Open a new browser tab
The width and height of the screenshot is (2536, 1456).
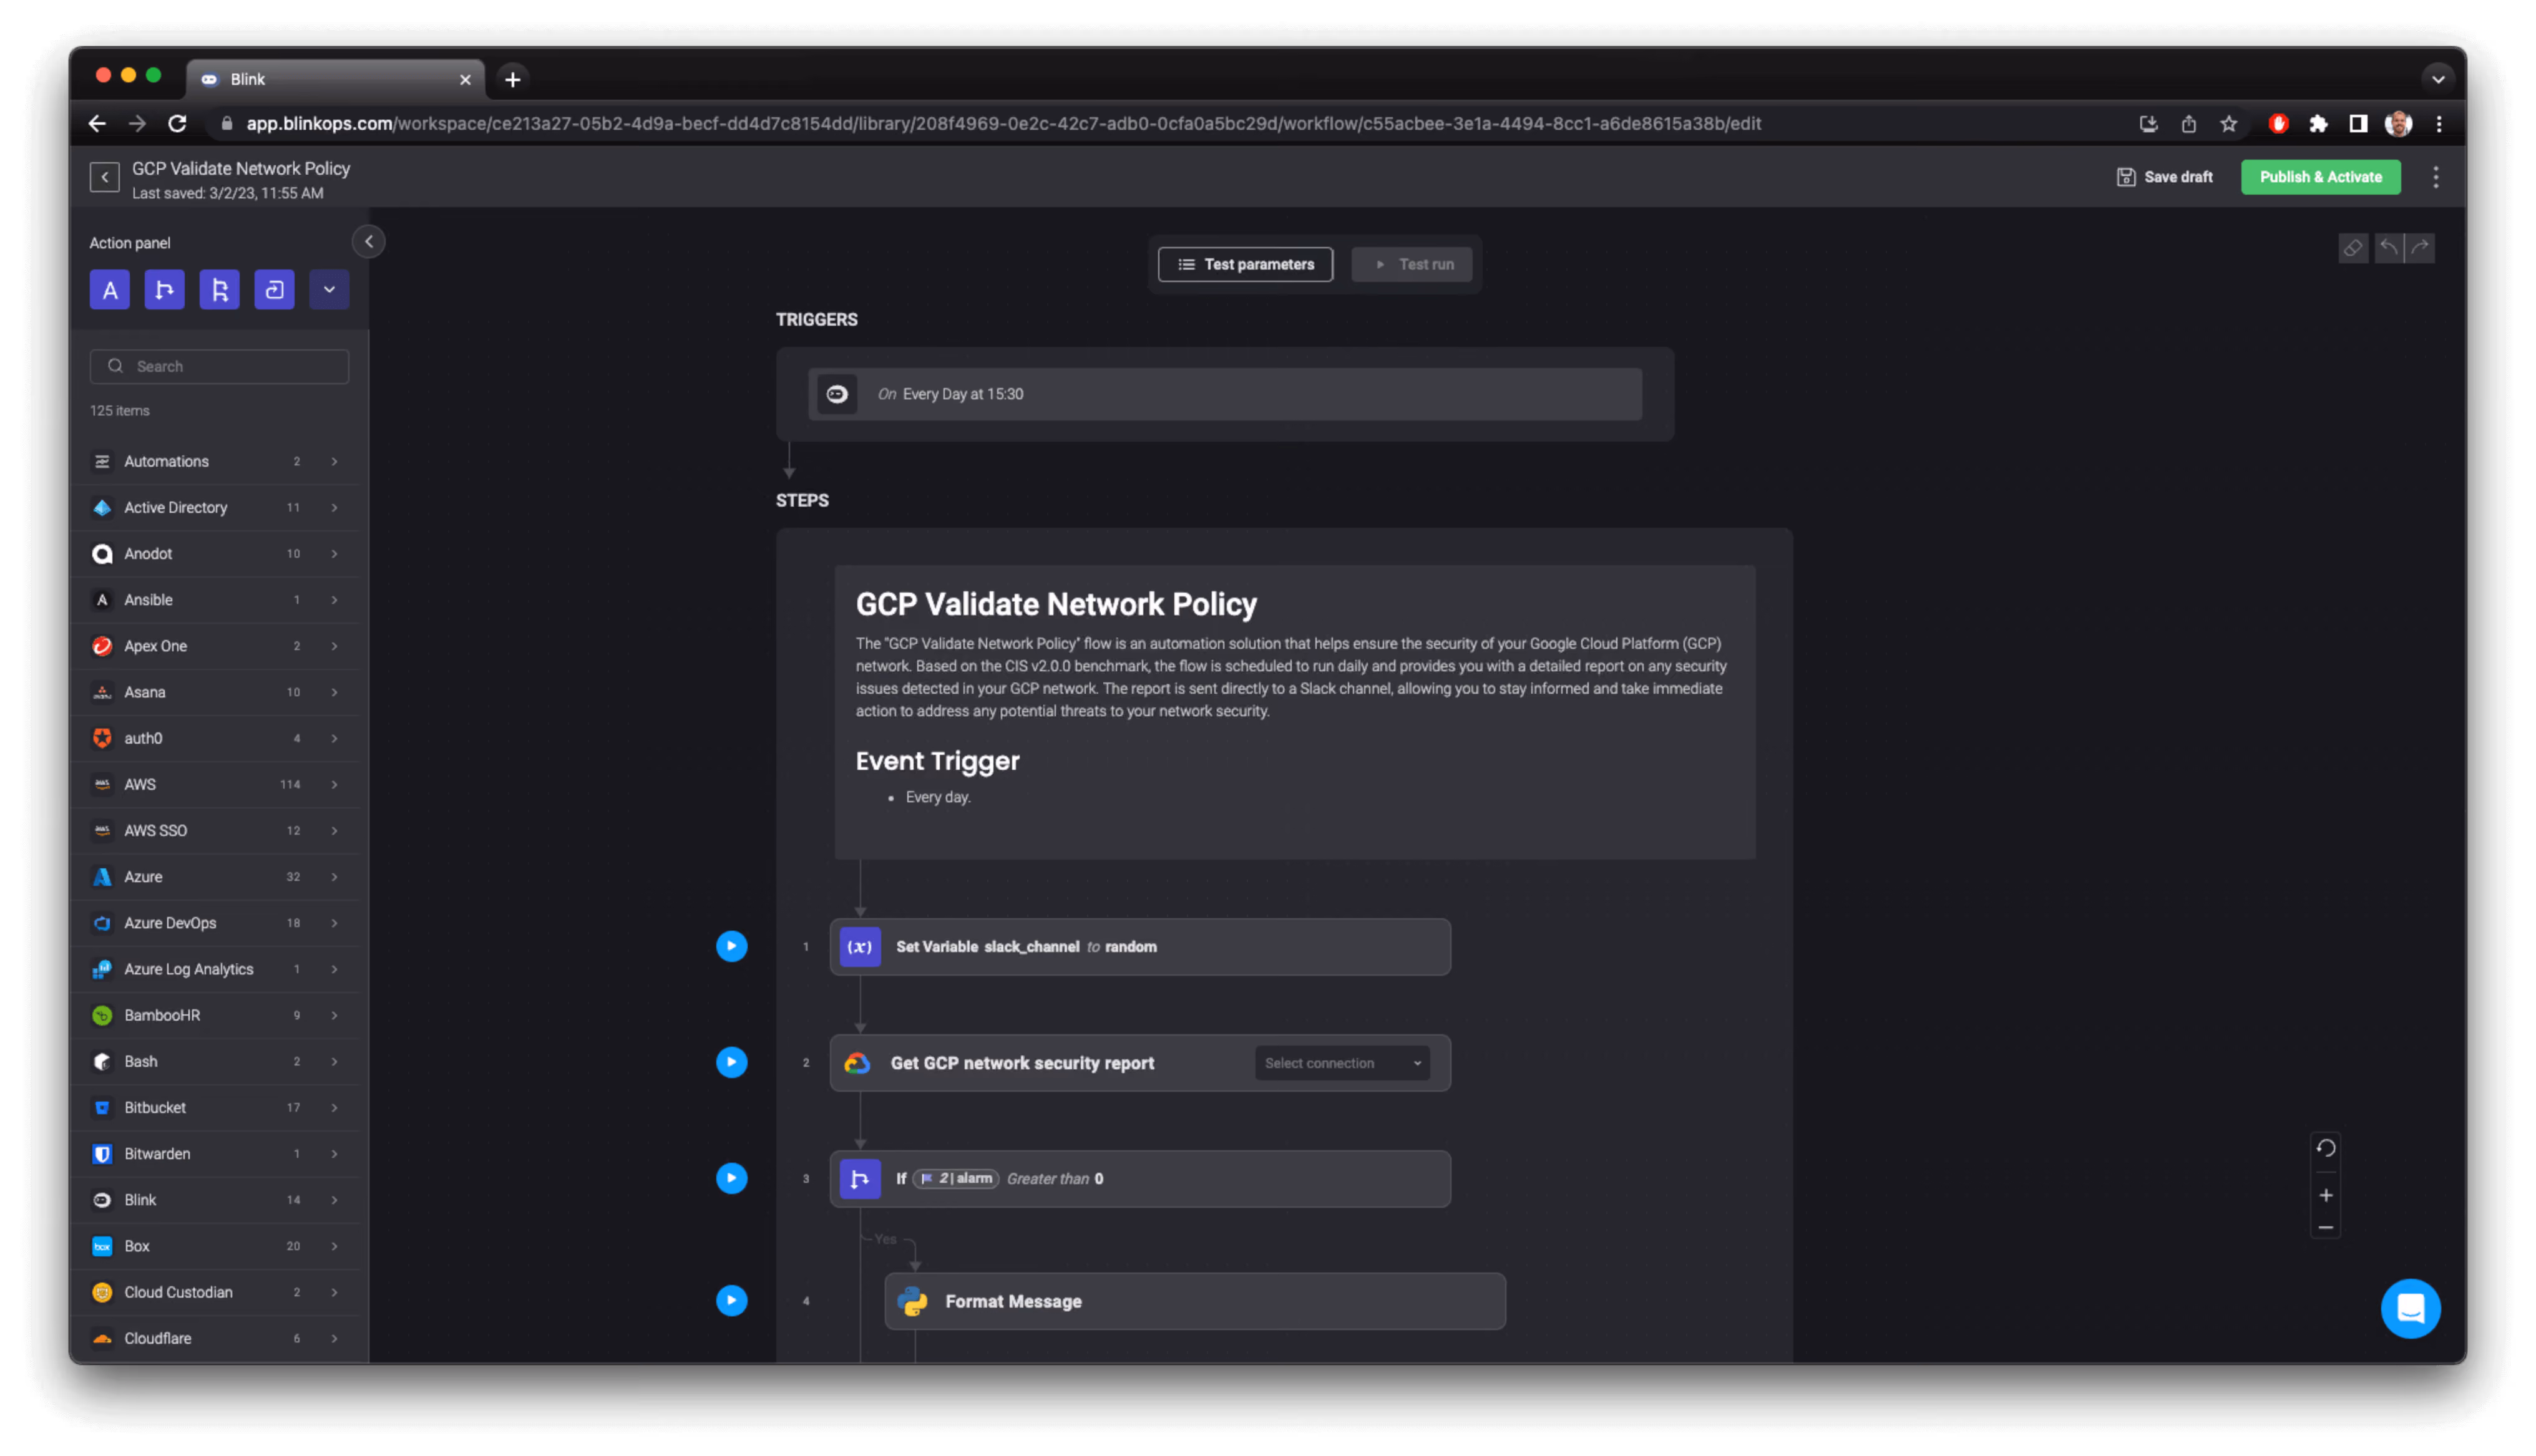(x=513, y=79)
